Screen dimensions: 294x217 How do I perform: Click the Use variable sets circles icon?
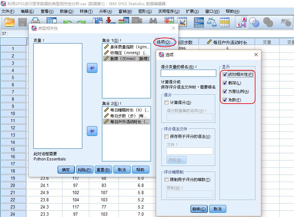(254, 22)
